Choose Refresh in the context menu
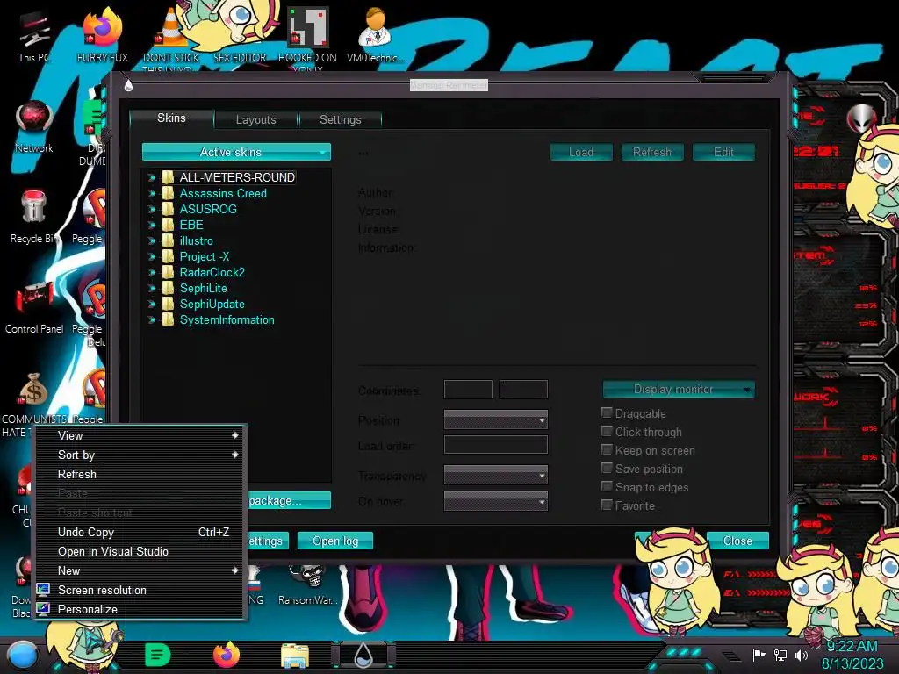Image resolution: width=899 pixels, height=674 pixels. pyautogui.click(x=141, y=475)
